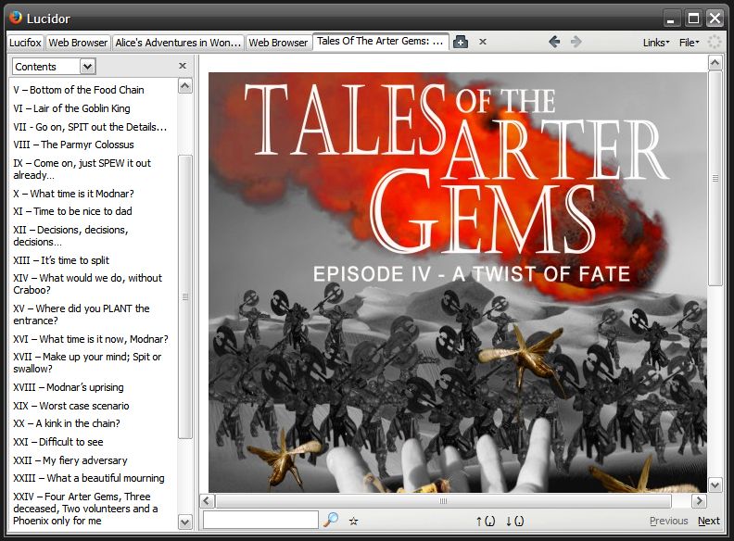This screenshot has height=541, width=734.
Task: Go to the Previous section link
Action: point(668,521)
